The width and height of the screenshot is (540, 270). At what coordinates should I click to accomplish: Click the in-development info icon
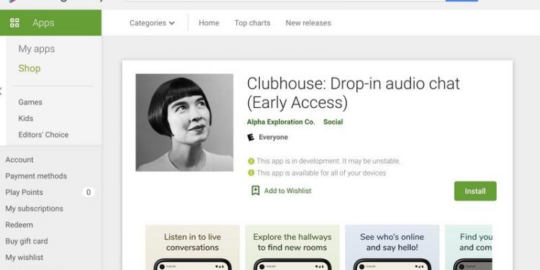tap(251, 161)
